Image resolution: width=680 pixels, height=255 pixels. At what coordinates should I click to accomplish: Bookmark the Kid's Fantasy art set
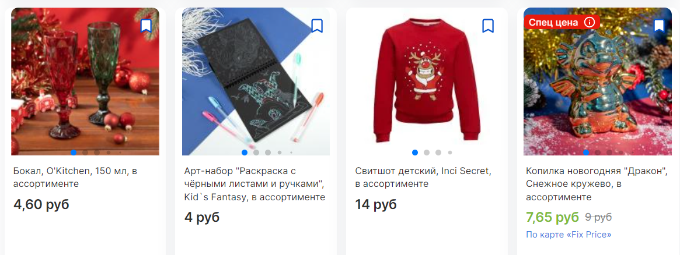[x=317, y=26]
